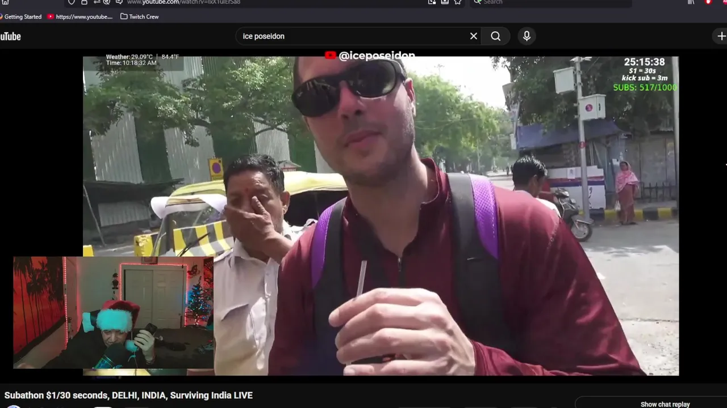This screenshot has height=408, width=727.
Task: Submit search with the magnifier button
Action: coord(496,36)
